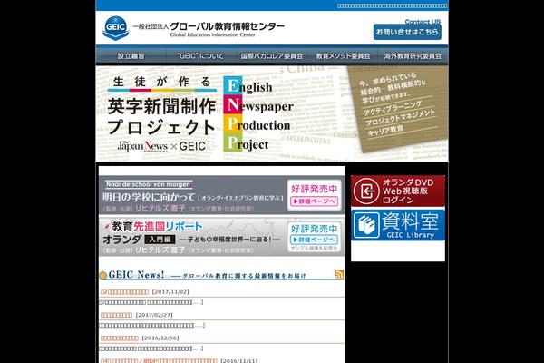Click 詳細ページへ button on 明日の学校に向かって banner
The height and width of the screenshot is (363, 544).
(x=314, y=201)
